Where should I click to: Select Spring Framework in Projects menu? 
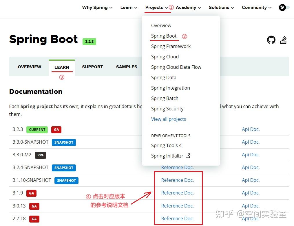[171, 46]
